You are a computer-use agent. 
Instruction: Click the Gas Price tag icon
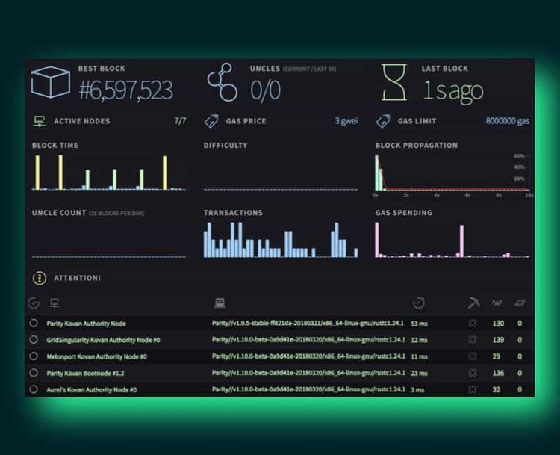point(211,121)
